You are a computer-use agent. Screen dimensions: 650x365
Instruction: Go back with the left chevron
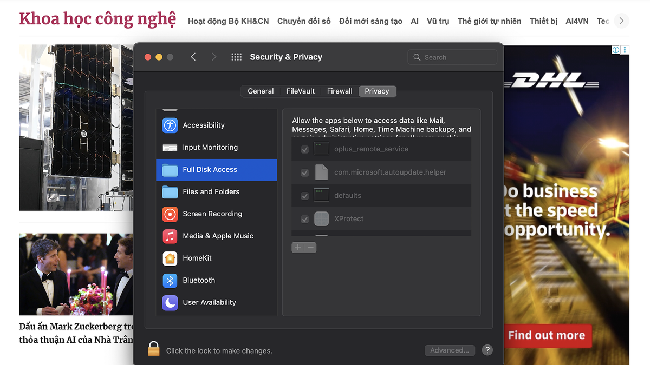193,57
